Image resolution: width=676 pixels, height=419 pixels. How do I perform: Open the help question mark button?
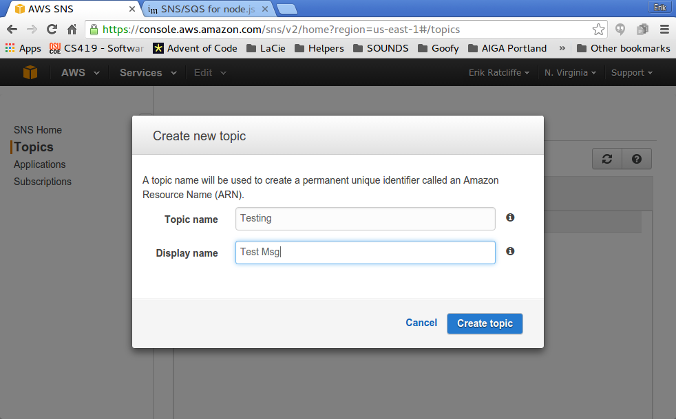coord(636,159)
